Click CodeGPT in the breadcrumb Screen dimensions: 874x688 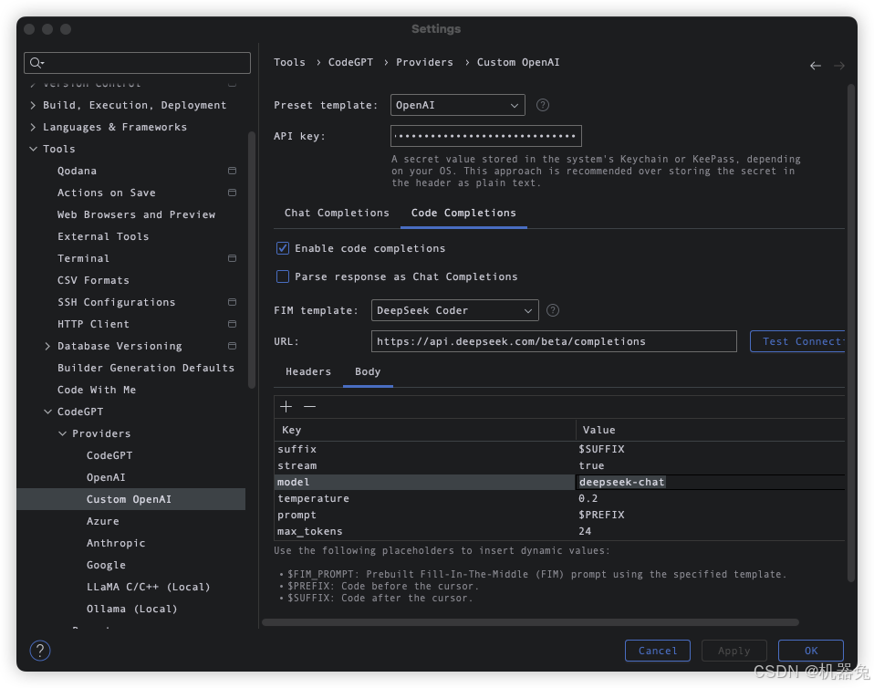point(350,62)
